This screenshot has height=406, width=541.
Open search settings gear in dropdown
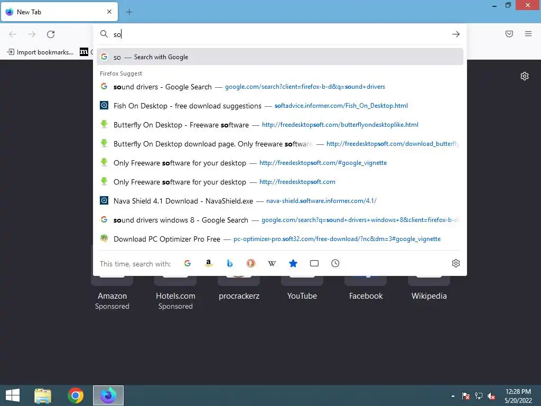[456, 263]
